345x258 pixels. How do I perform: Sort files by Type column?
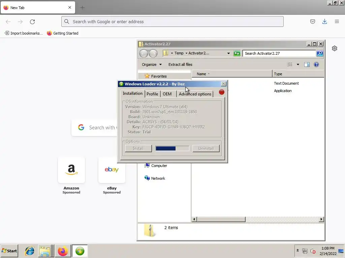coord(298,74)
